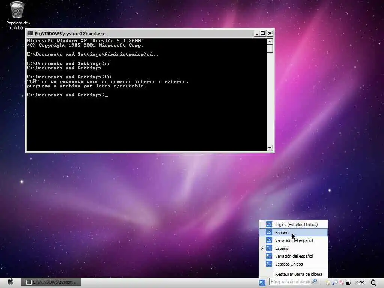Open the Spotlight magnifier at taskbar far right
The height and width of the screenshot is (288, 384).
coord(373,283)
